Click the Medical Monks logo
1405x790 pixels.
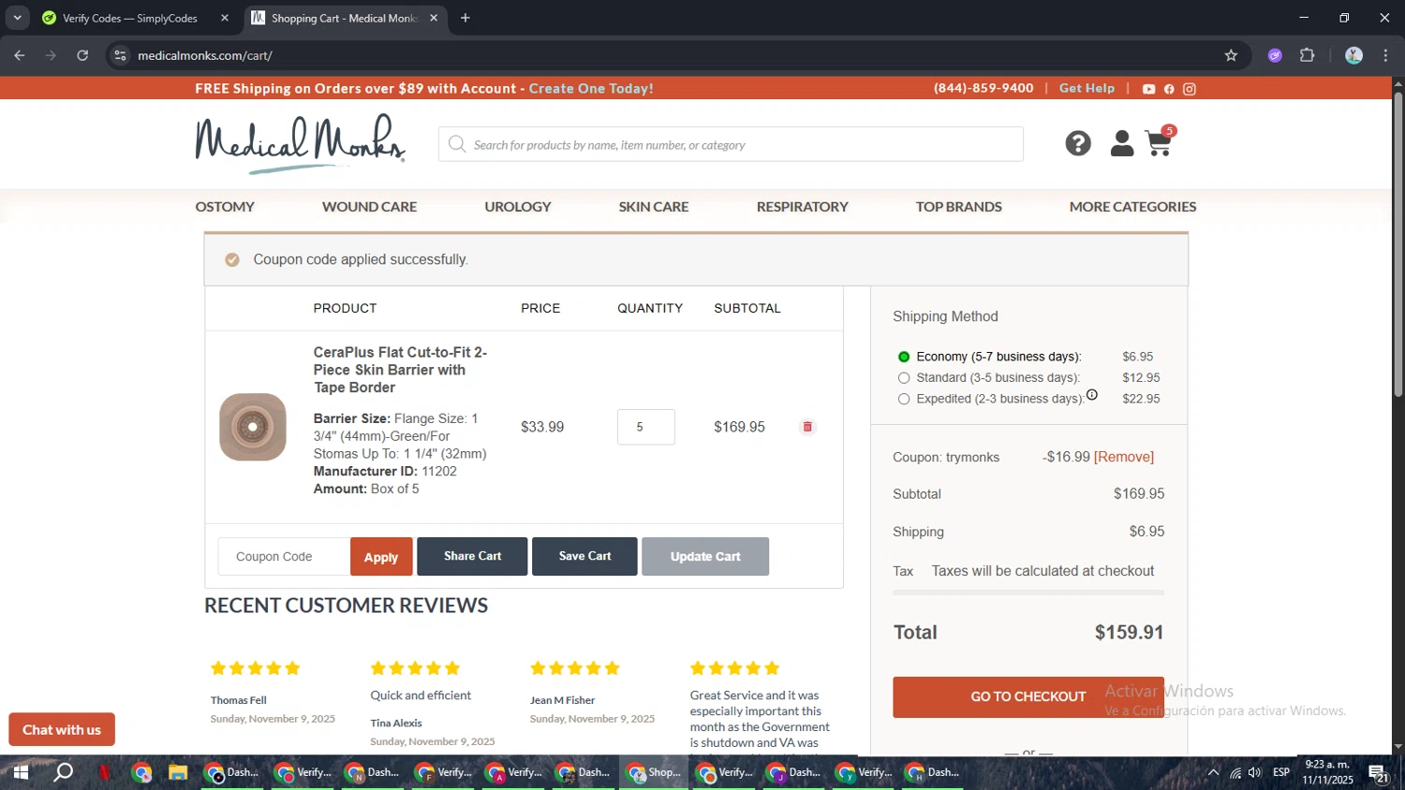click(300, 143)
